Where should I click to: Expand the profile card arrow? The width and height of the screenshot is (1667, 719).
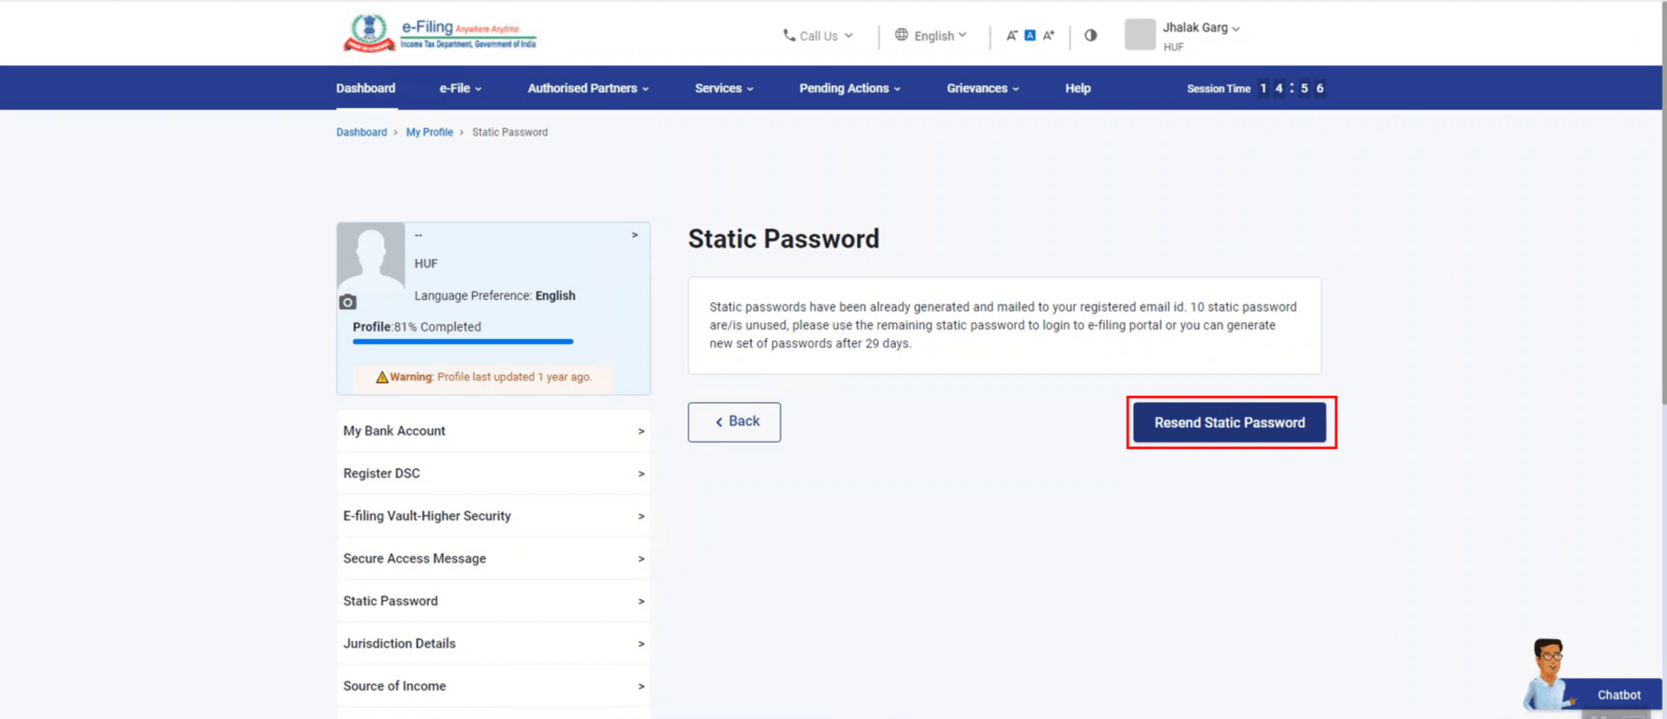coord(635,235)
